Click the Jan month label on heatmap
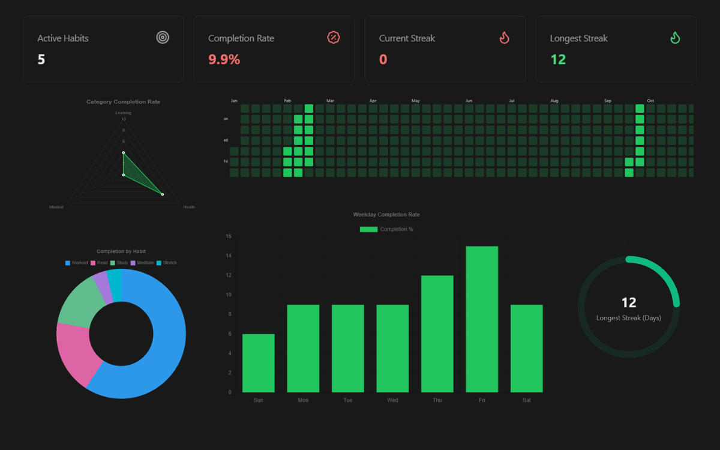 point(234,101)
